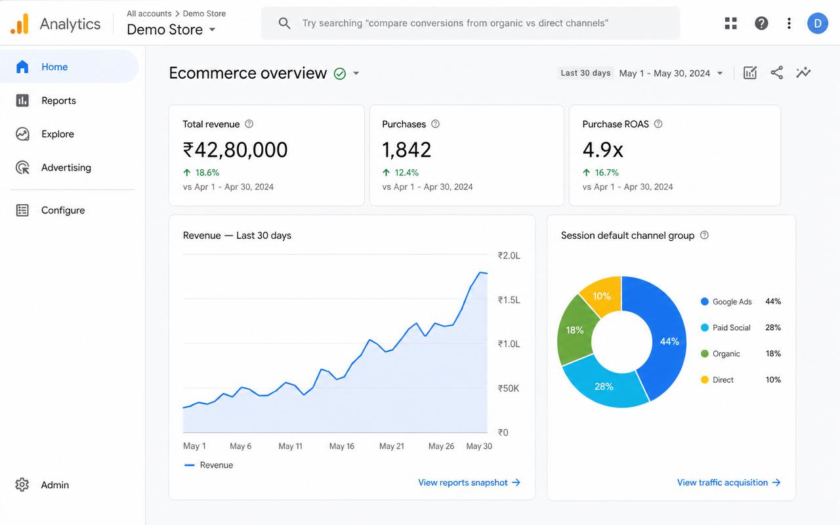Click the Revenue legend line marker

coord(190,465)
